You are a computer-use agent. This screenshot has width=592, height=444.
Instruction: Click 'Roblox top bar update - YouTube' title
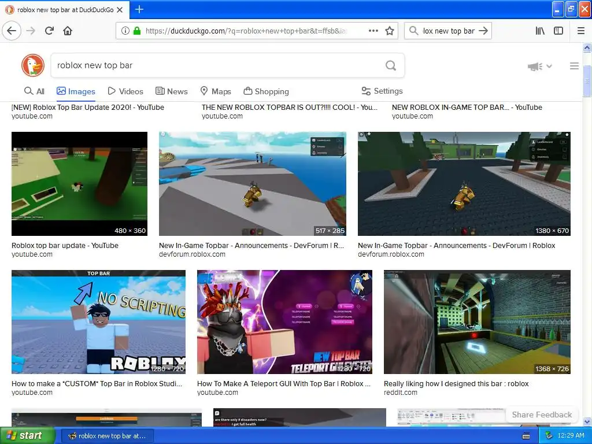point(65,245)
